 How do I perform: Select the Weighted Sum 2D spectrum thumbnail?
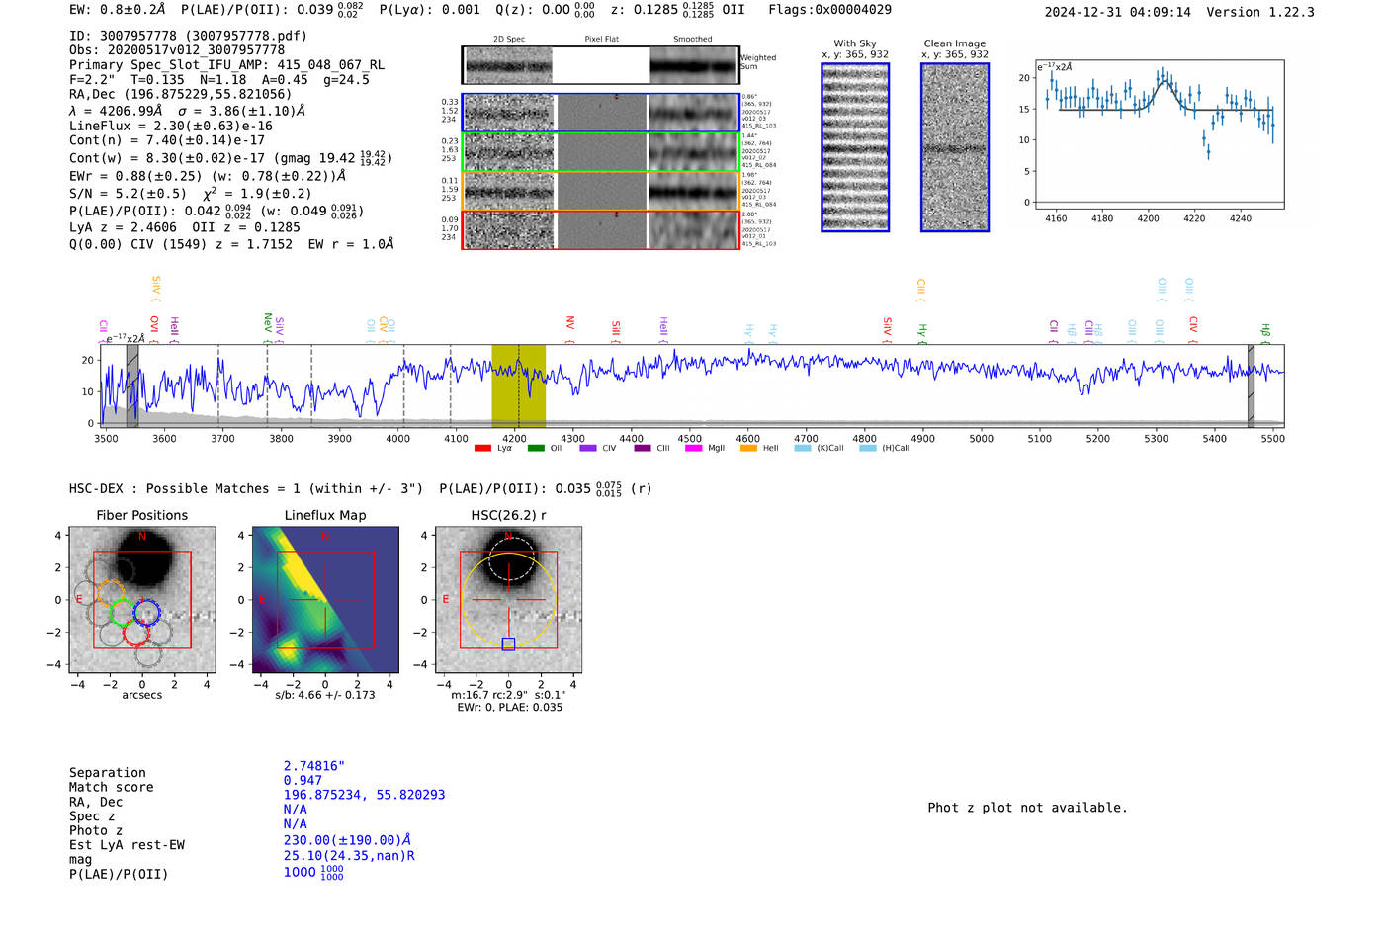[508, 66]
